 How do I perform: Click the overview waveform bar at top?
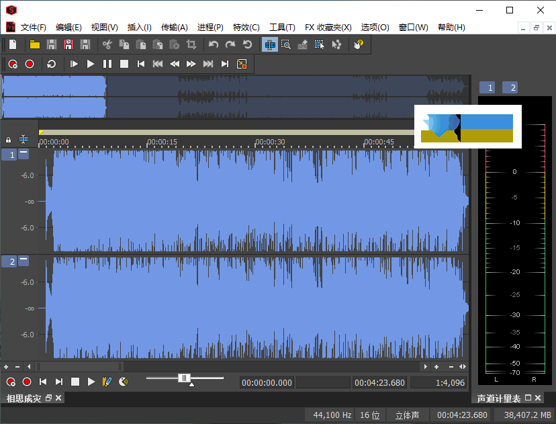pos(236,97)
